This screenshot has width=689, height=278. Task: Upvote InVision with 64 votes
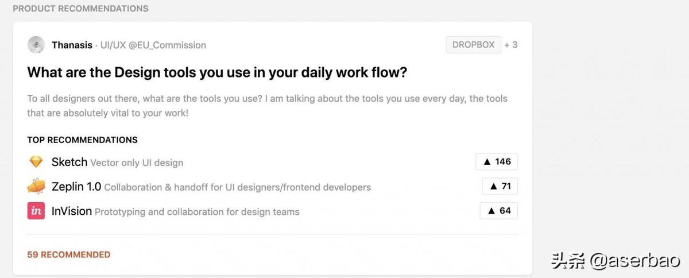click(499, 211)
